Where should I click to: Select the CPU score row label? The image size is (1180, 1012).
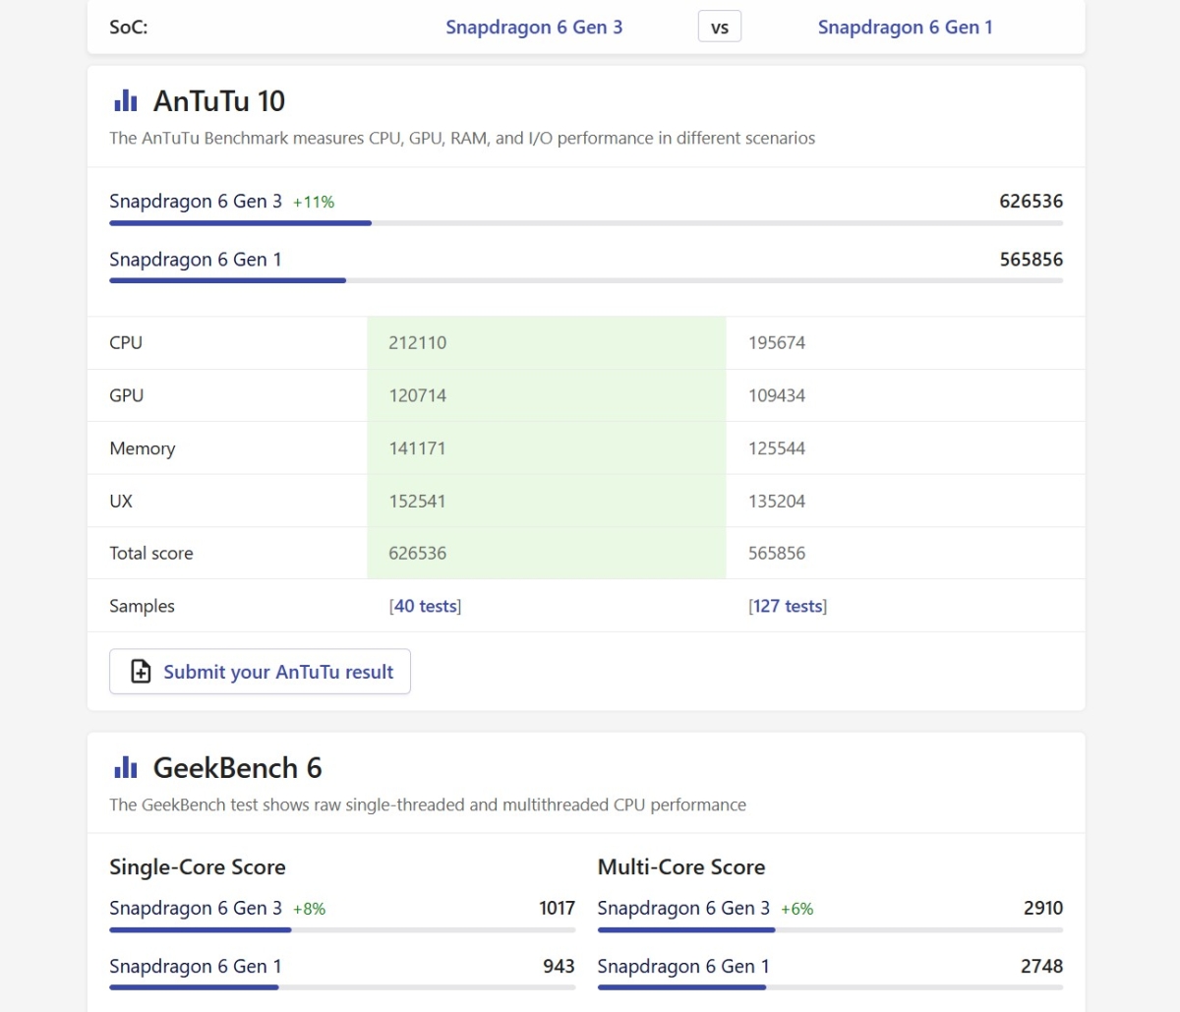126,343
